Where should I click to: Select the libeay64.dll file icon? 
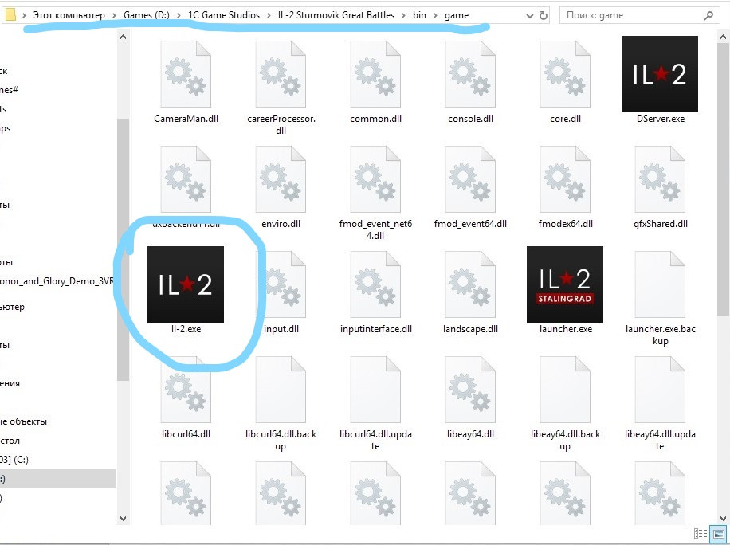click(470, 390)
